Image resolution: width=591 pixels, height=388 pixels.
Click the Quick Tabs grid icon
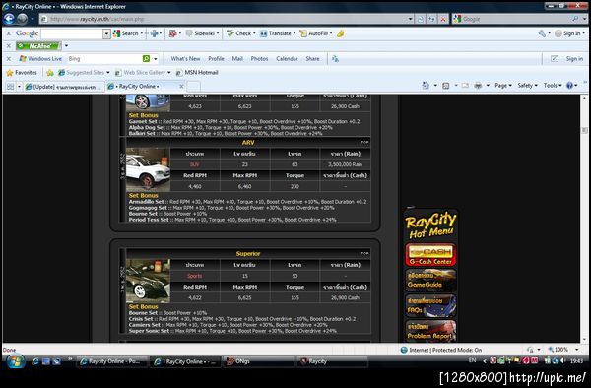click(x=10, y=87)
